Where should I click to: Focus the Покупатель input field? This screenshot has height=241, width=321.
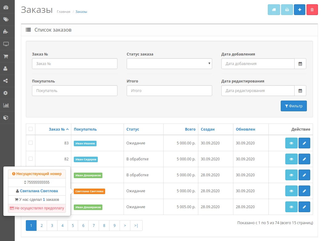point(75,90)
